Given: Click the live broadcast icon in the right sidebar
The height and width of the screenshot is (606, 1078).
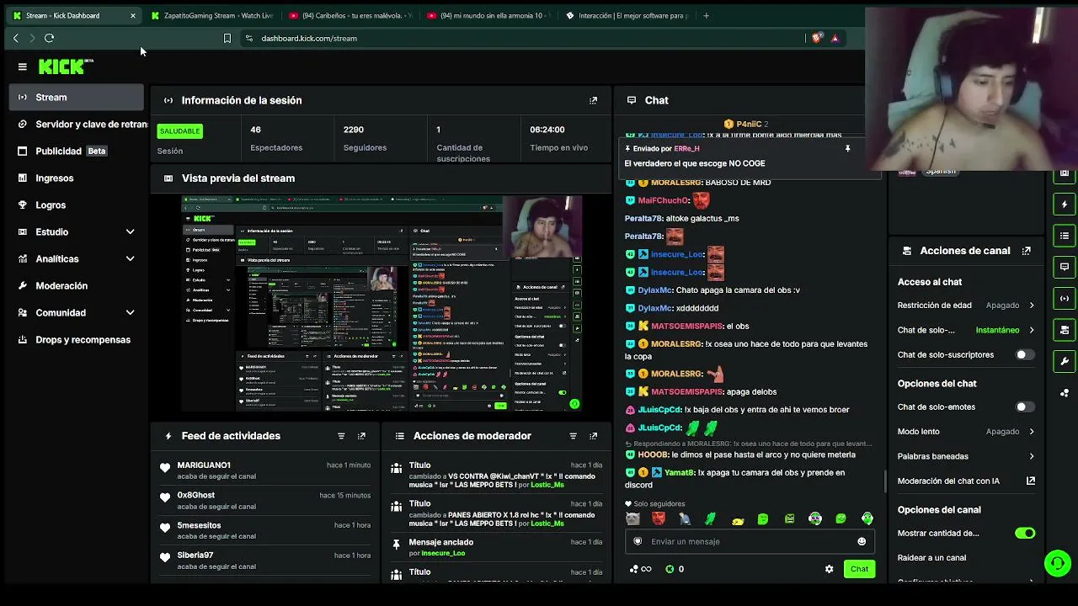Looking at the screenshot, I should point(1065,298).
